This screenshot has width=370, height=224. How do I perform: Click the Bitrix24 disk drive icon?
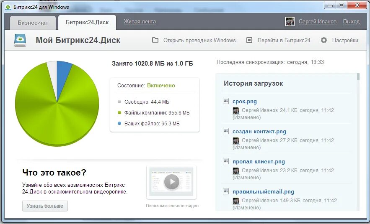(20, 40)
